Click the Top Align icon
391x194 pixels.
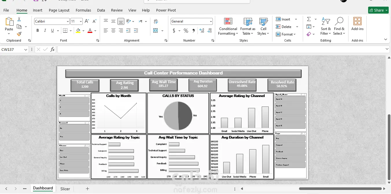coord(106,21)
